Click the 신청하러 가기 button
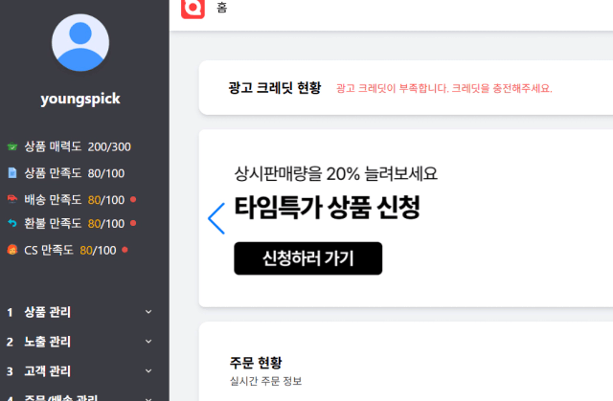Screen dimensions: 613x401 click(307, 258)
